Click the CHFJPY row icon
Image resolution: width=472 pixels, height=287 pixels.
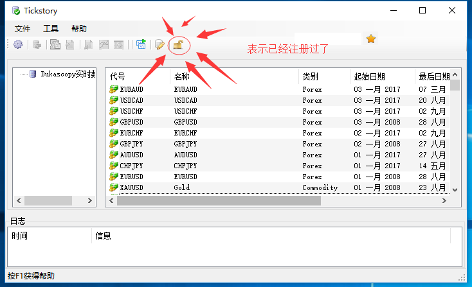click(x=113, y=165)
